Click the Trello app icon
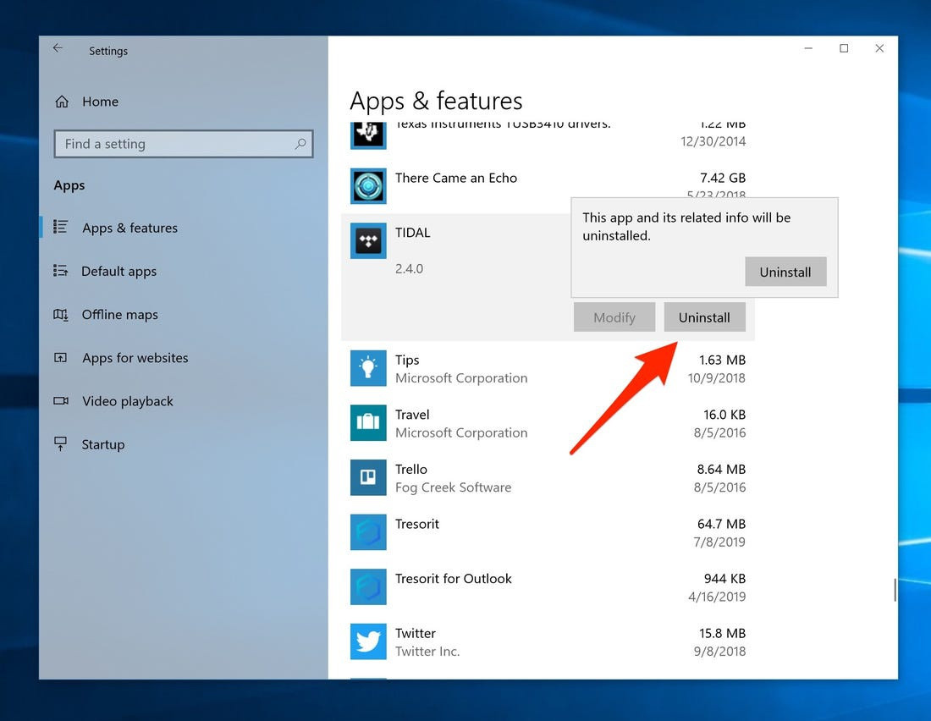Viewport: 931px width, 721px height. (368, 477)
